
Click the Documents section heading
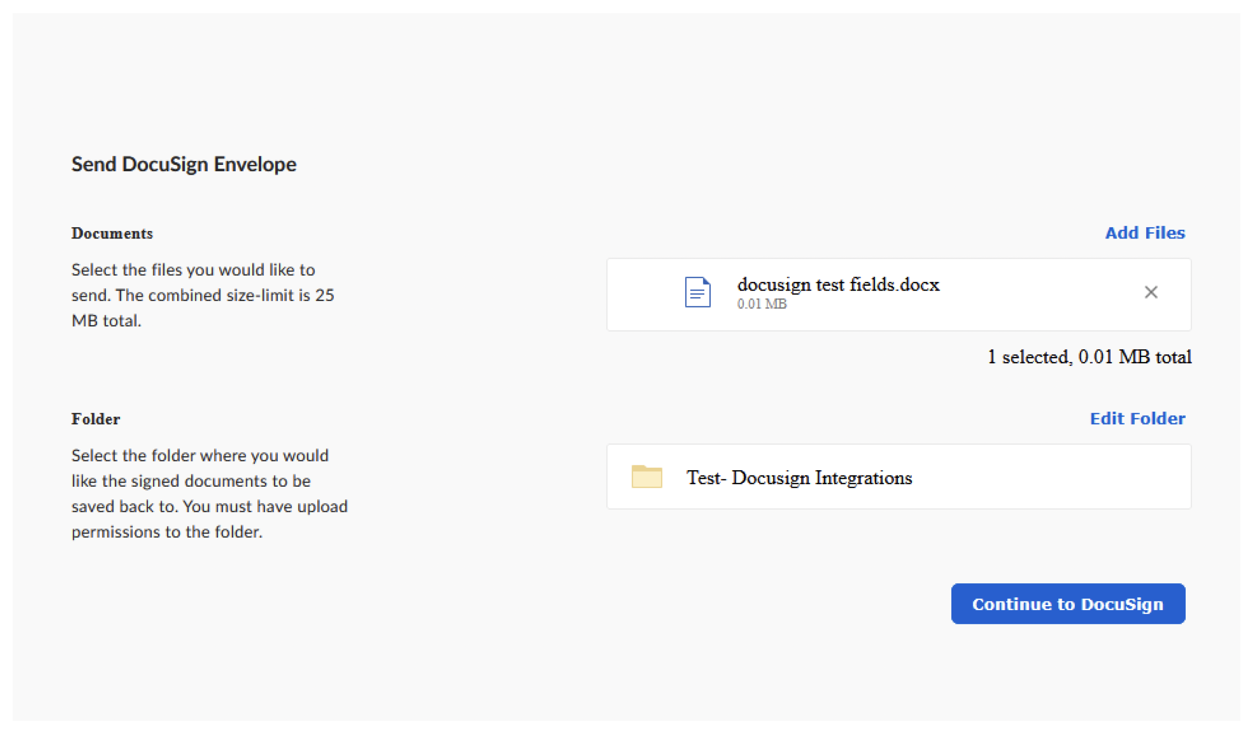click(112, 234)
